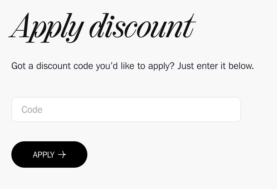Click the white arrow glyph on the black button

[62, 154]
